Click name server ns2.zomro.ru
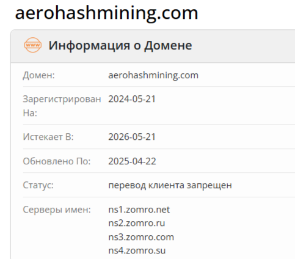This screenshot has height=259, width=295. [x=137, y=223]
